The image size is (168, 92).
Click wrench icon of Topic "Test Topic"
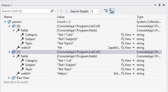pyautogui.click(x=22, y=69)
